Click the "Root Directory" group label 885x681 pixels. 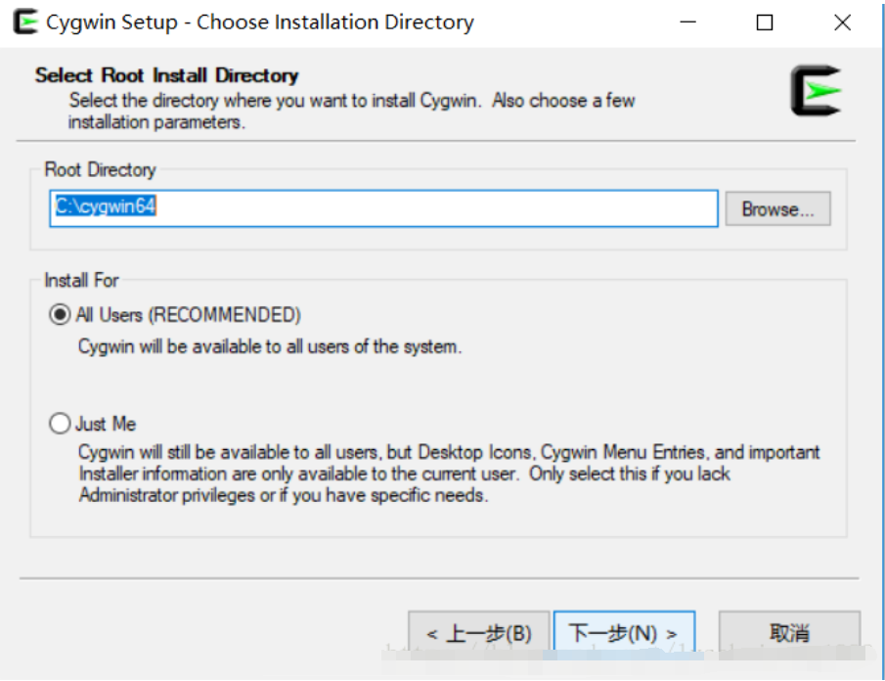[x=100, y=170]
